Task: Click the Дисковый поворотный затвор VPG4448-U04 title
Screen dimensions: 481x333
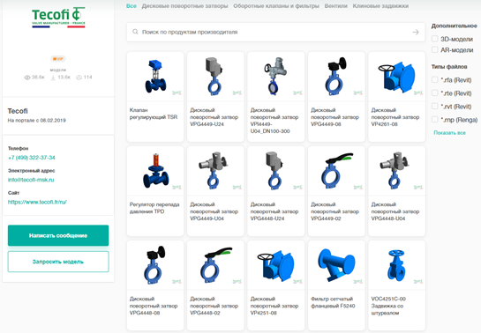Action: click(x=395, y=211)
